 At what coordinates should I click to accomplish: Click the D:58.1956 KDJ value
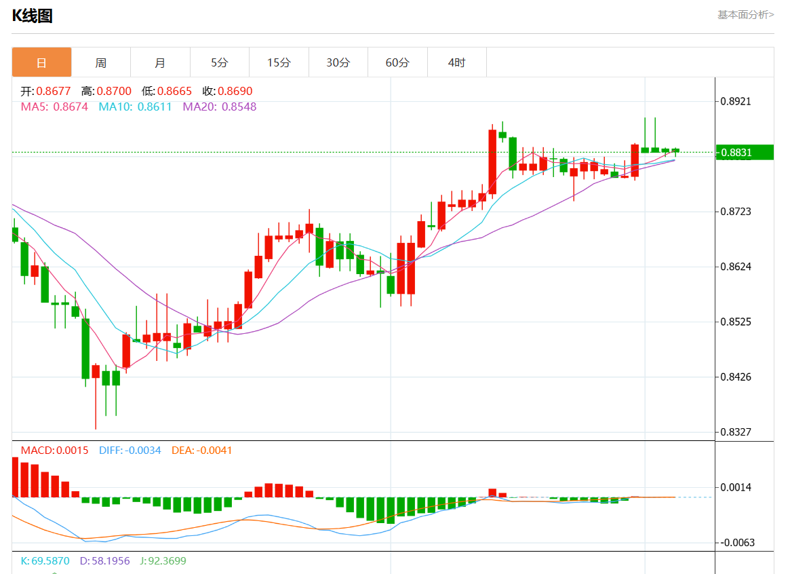105,561
